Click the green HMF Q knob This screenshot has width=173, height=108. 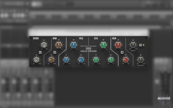96,60
